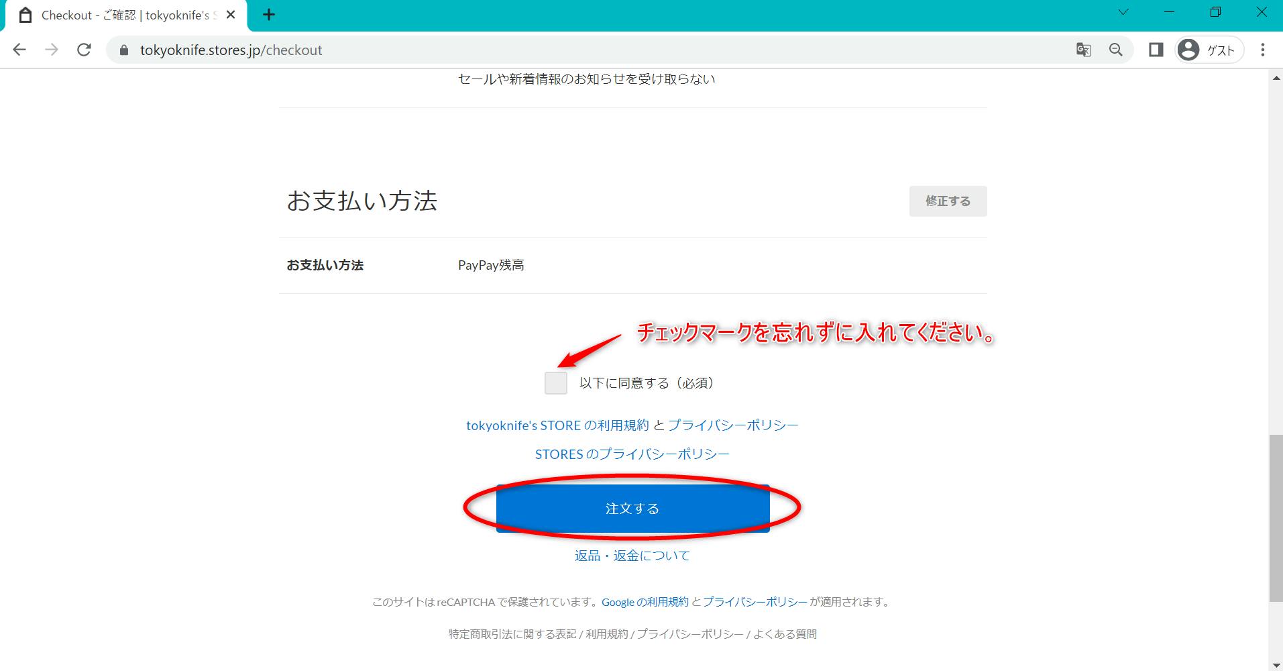
Task: Reload the checkout page
Action: (84, 50)
